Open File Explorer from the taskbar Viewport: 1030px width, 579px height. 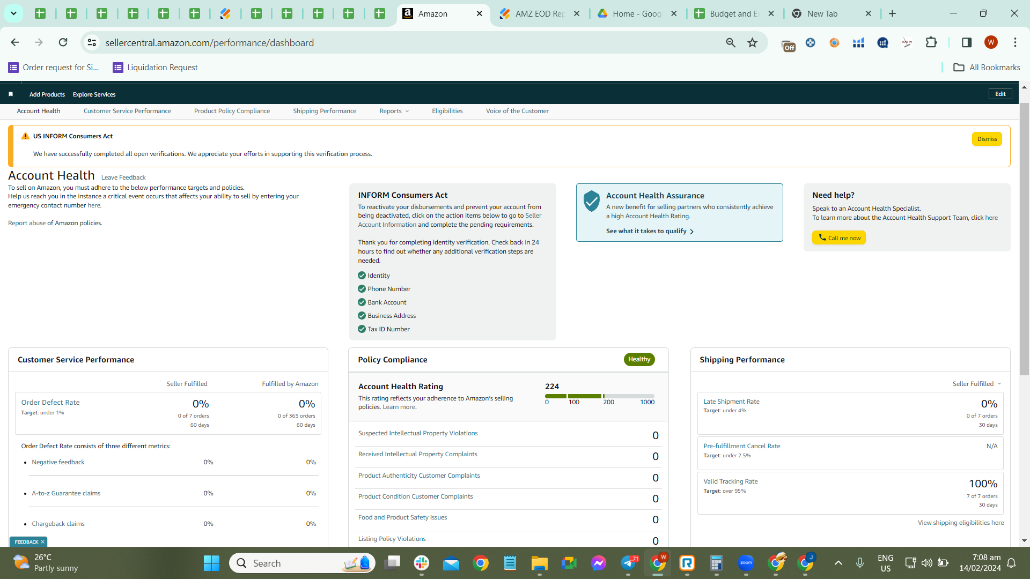[x=539, y=563]
